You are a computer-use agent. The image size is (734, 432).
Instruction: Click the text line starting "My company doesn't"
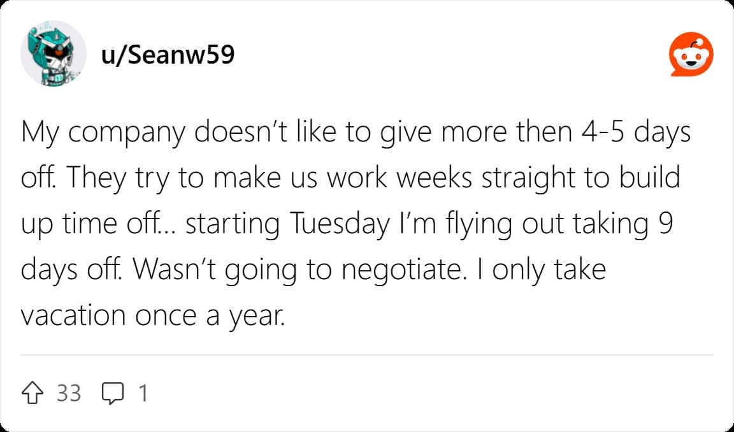coord(356,133)
